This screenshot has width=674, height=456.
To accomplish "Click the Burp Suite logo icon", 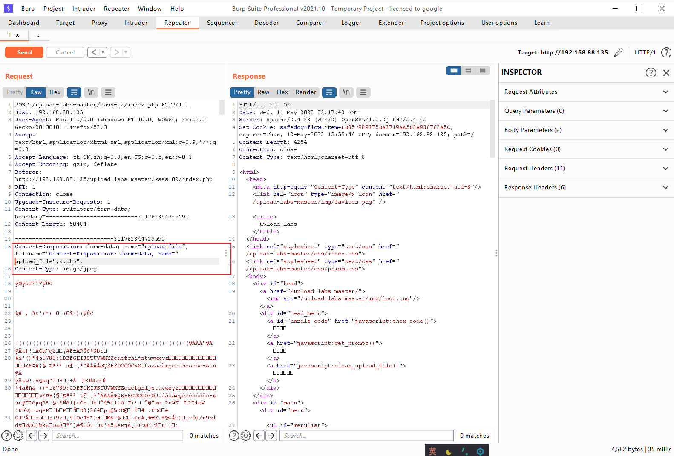I will (9, 8).
